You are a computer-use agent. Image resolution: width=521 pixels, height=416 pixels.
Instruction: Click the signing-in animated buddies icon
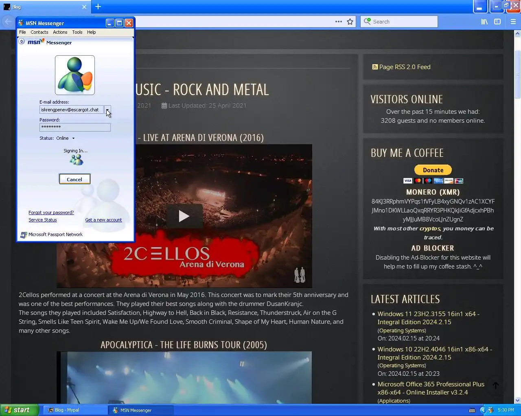click(x=76, y=160)
